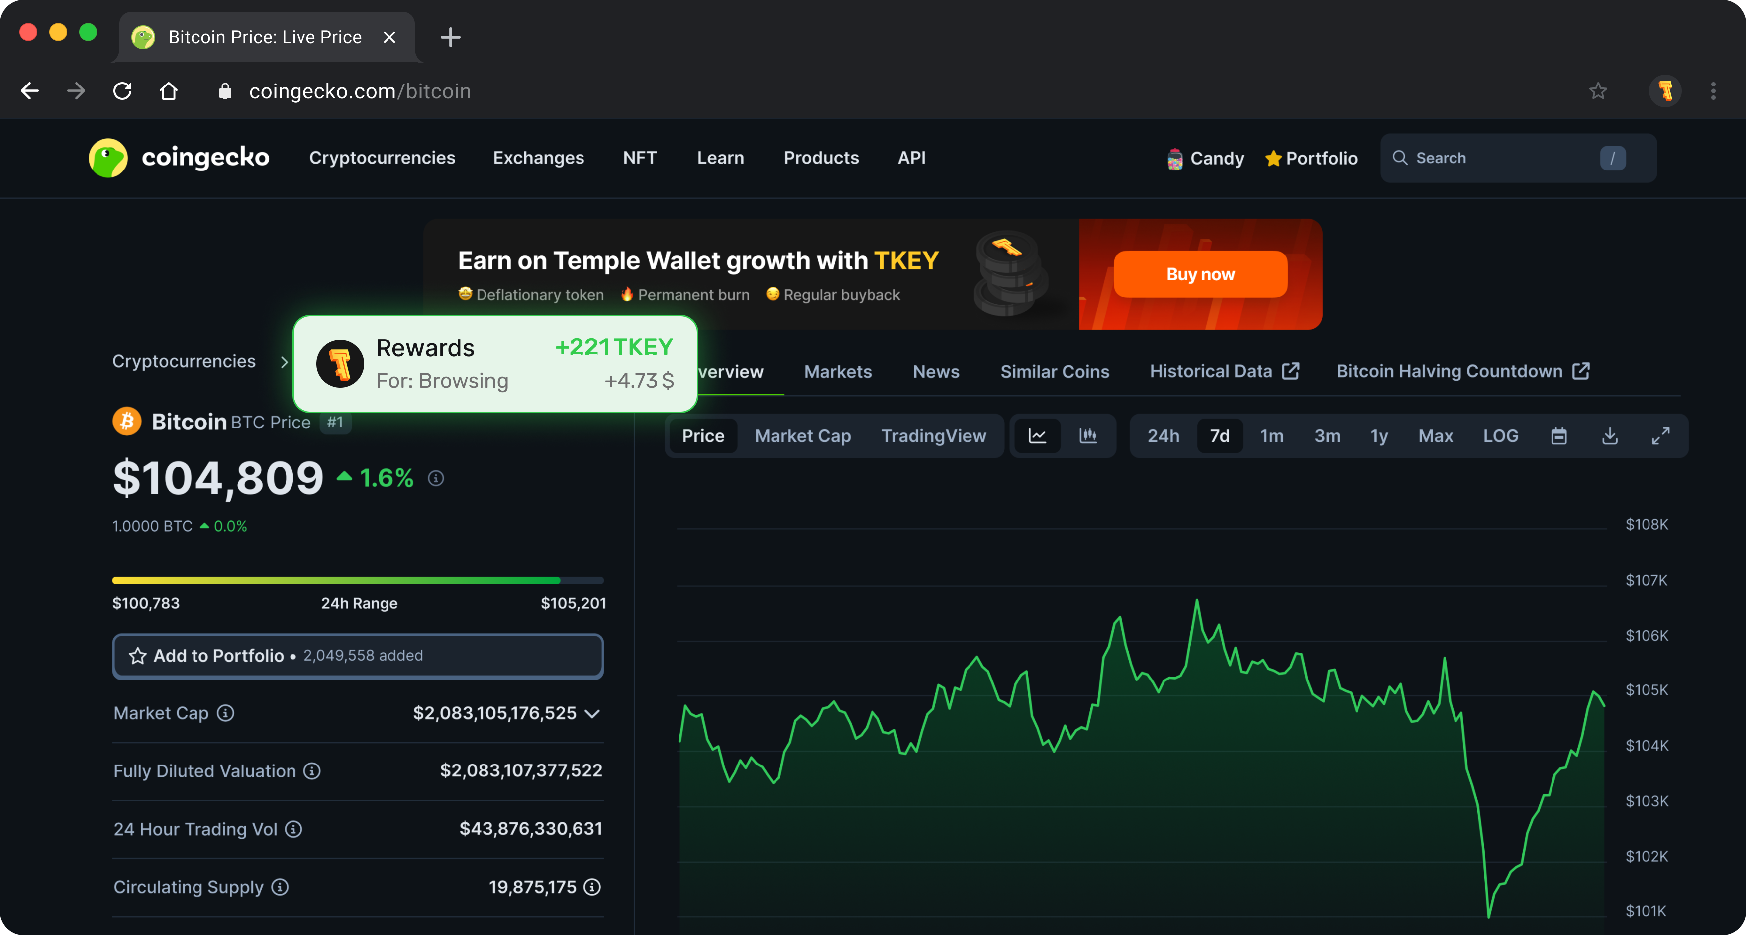Open the browser three-dot menu

click(1713, 91)
